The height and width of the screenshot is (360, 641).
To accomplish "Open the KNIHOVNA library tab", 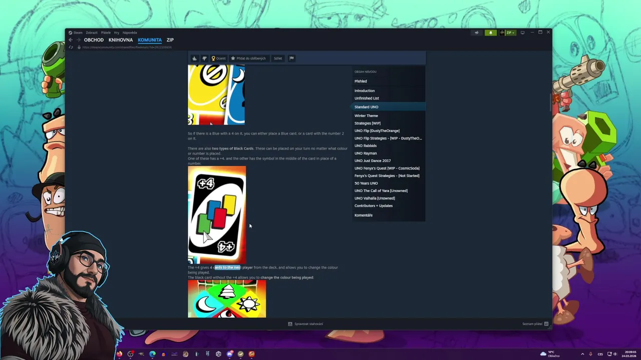I will [121, 40].
